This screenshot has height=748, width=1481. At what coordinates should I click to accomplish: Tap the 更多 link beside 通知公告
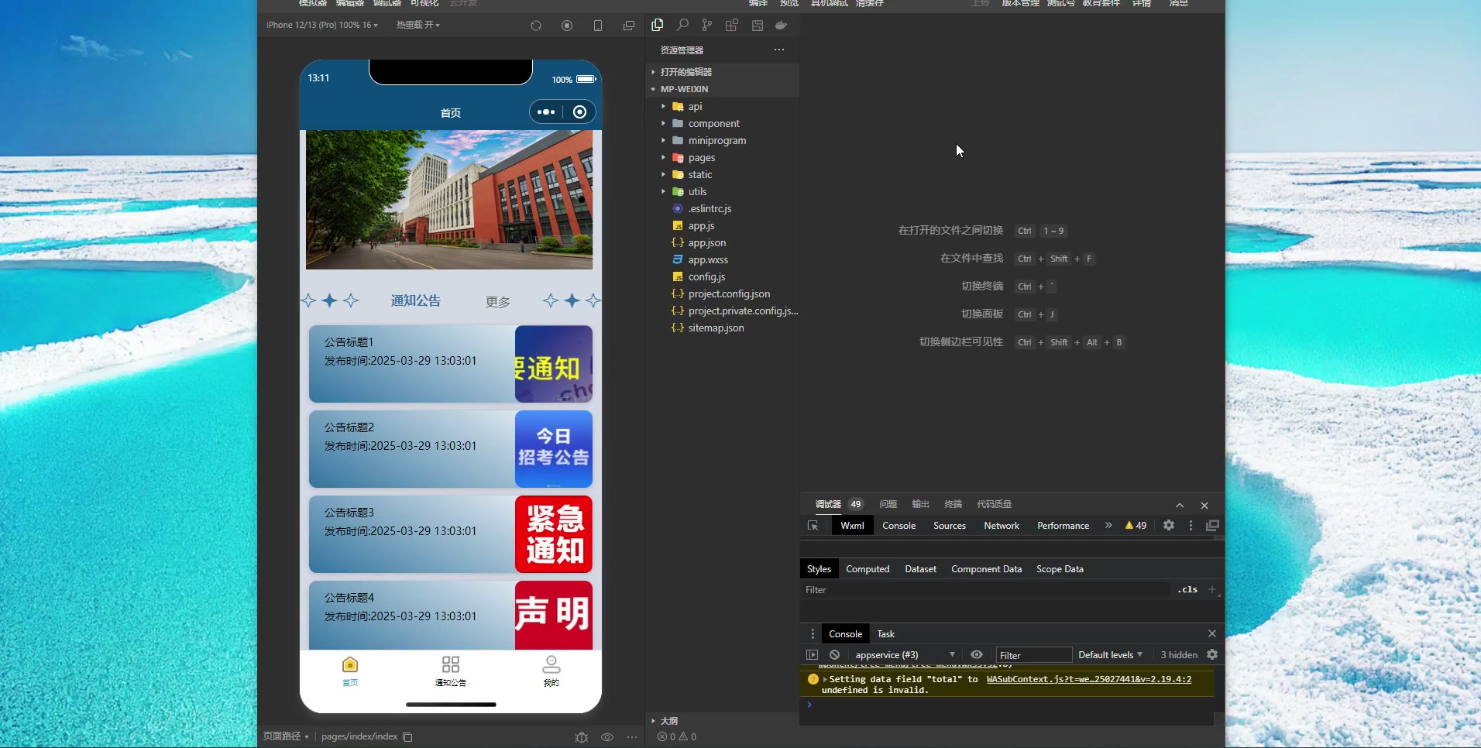[x=497, y=301]
